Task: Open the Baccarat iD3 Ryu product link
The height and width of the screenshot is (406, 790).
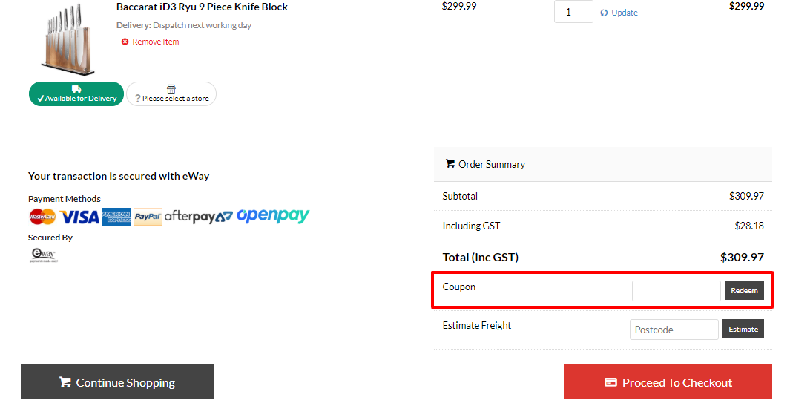Action: click(202, 7)
